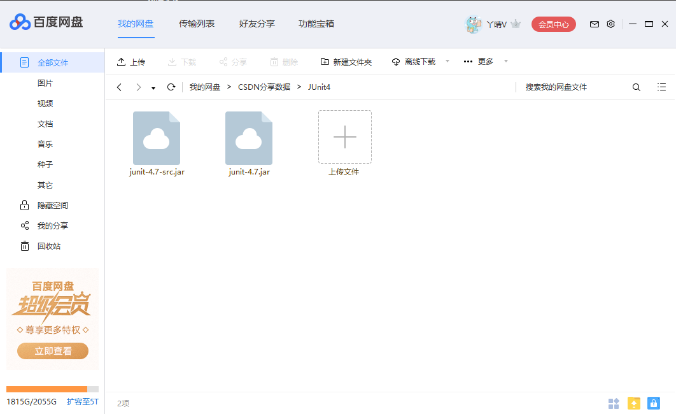The width and height of the screenshot is (676, 414).
Task: Click 我的网盘 breadcrumb
Action: [205, 87]
